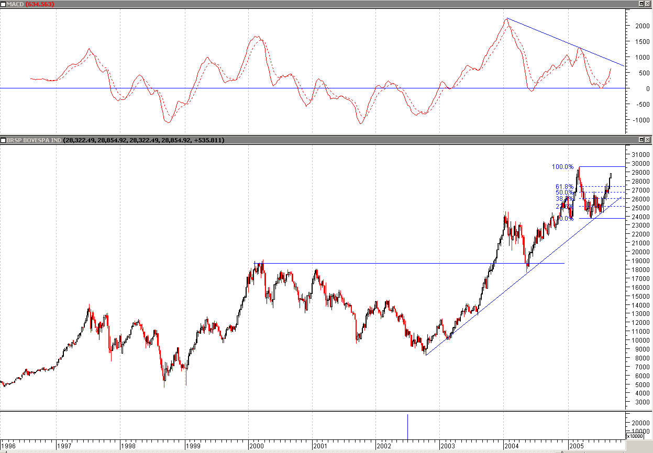Click the 2000 year label on time axis
Viewport: 653px width, 453px height.
pyautogui.click(x=256, y=446)
